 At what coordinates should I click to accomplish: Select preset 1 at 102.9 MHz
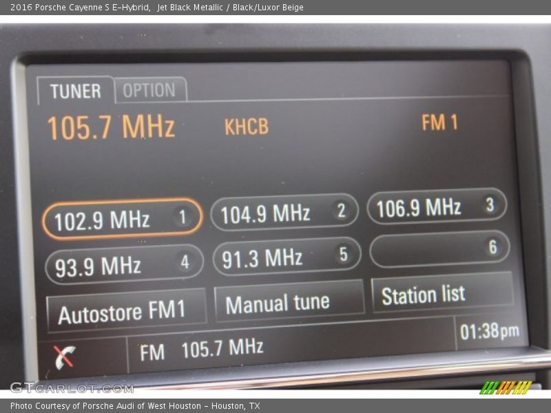123,219
